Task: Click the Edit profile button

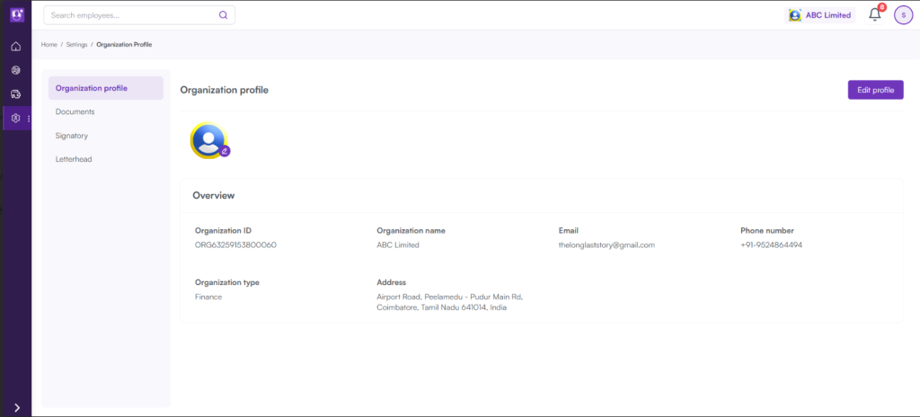Action: 875,90
